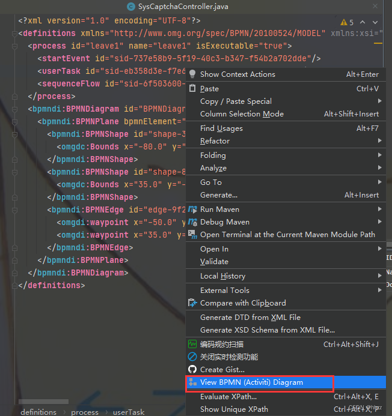This screenshot has height=416, width=392.
Task: Choose Find Usages
Action: tap(286, 128)
